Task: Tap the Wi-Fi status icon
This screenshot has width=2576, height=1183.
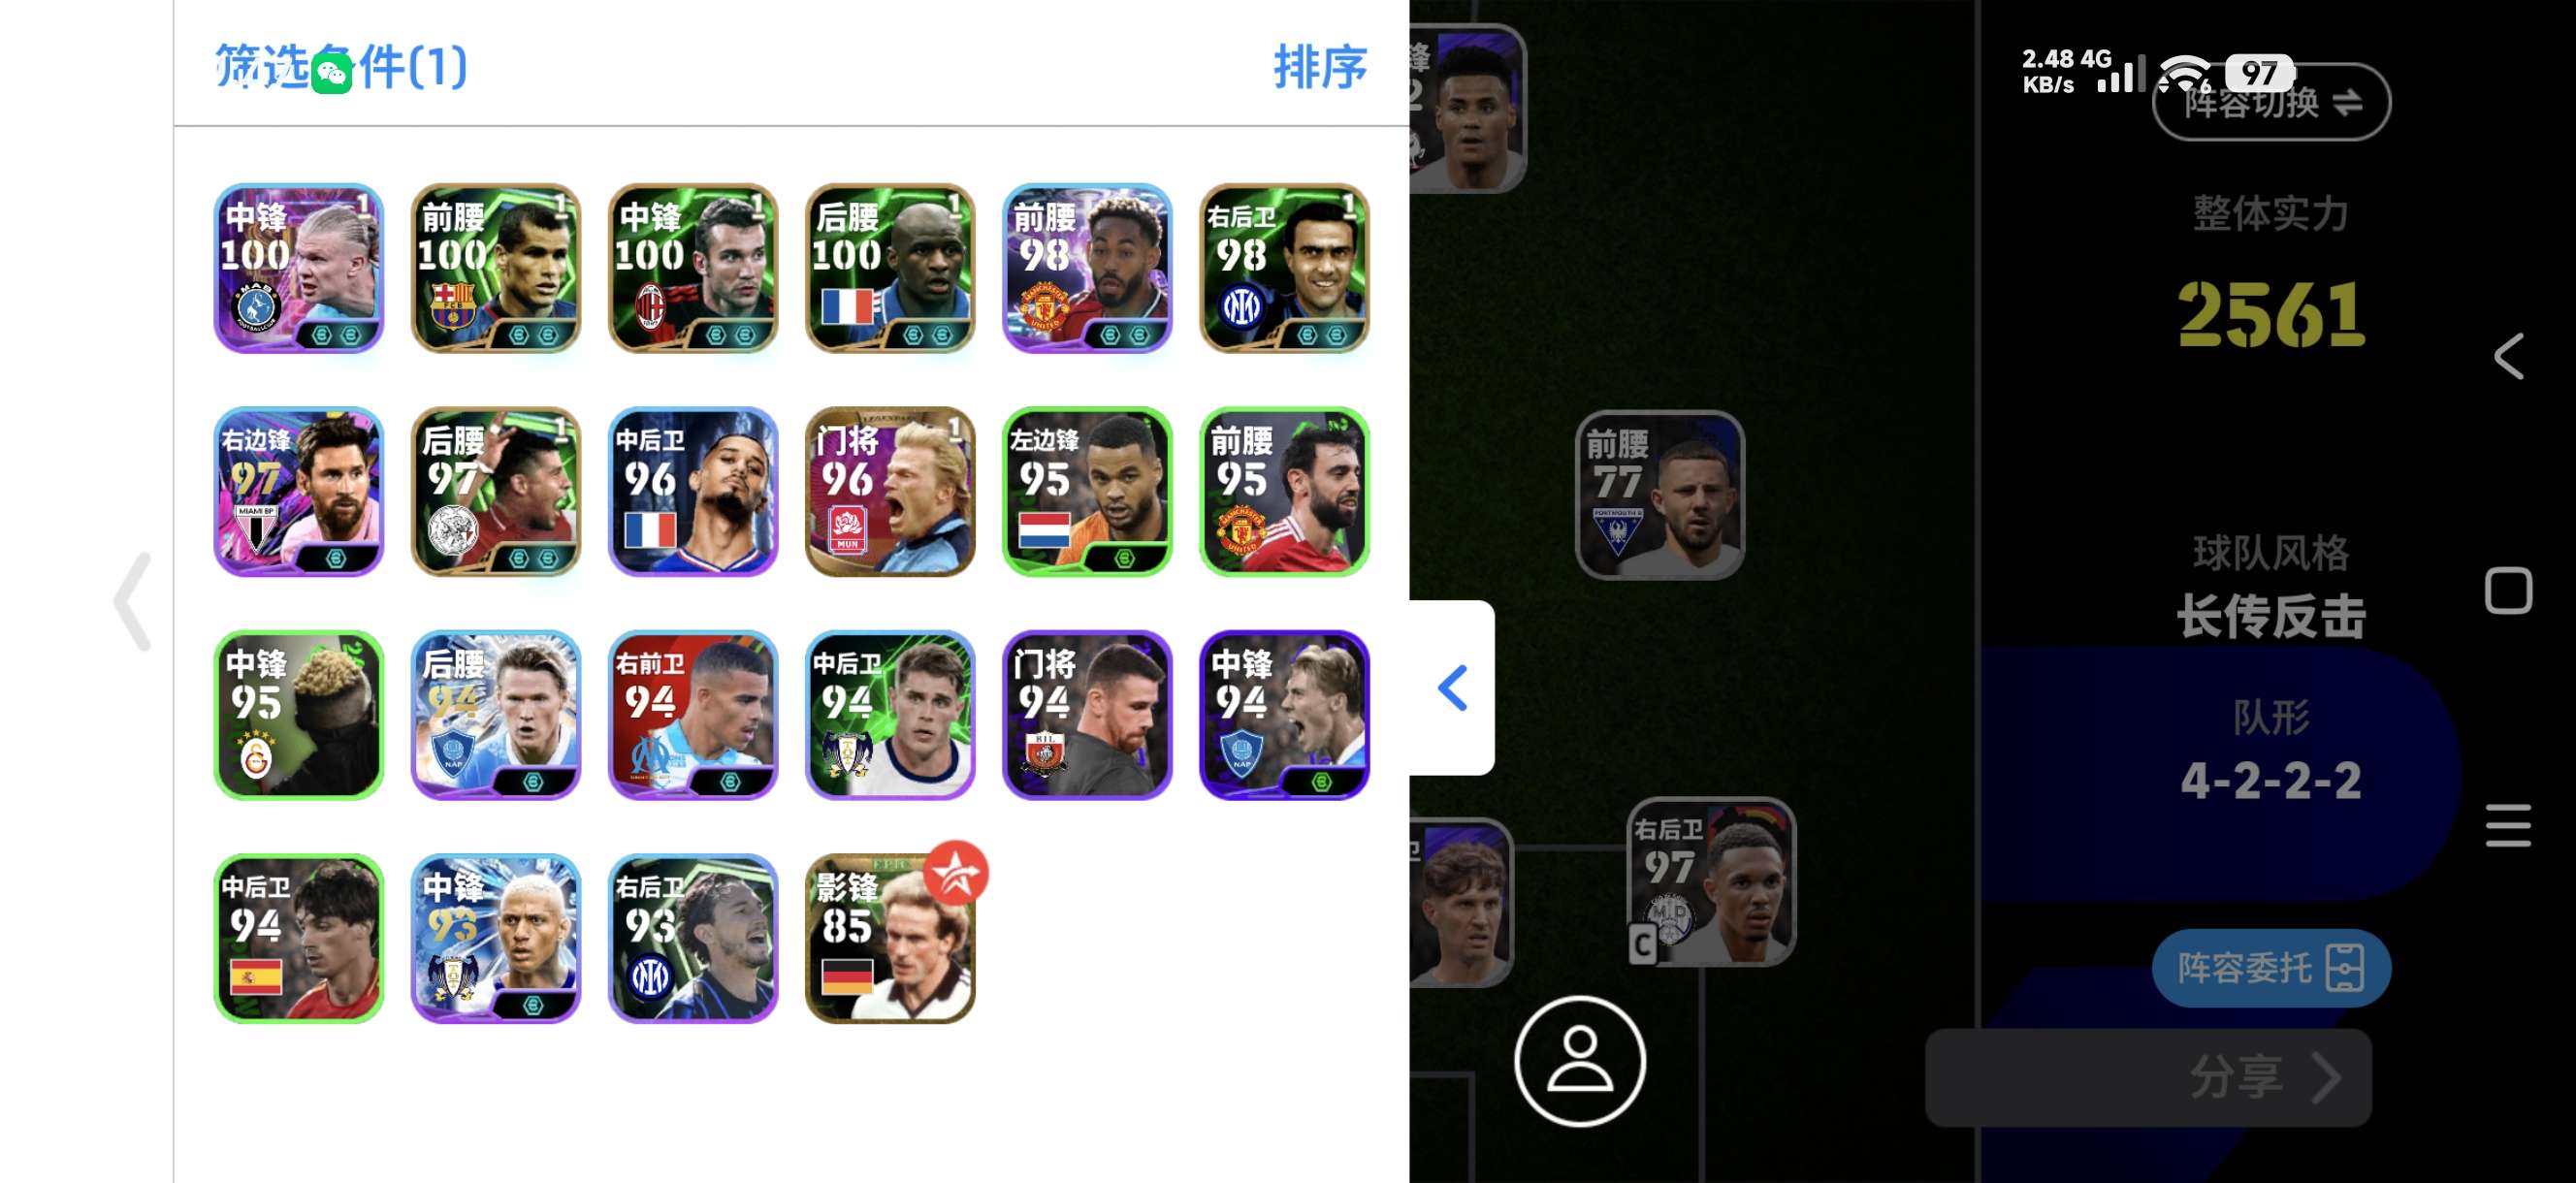Action: tap(2184, 73)
